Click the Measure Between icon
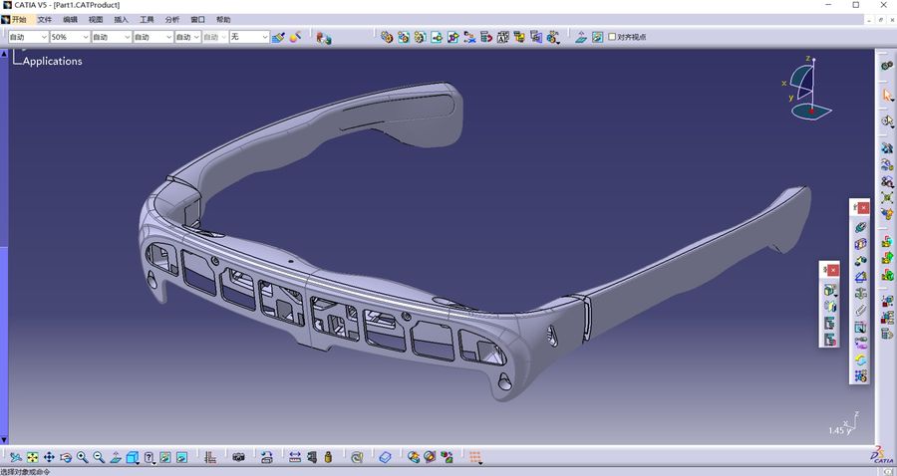The width and height of the screenshot is (897, 476). click(295, 457)
